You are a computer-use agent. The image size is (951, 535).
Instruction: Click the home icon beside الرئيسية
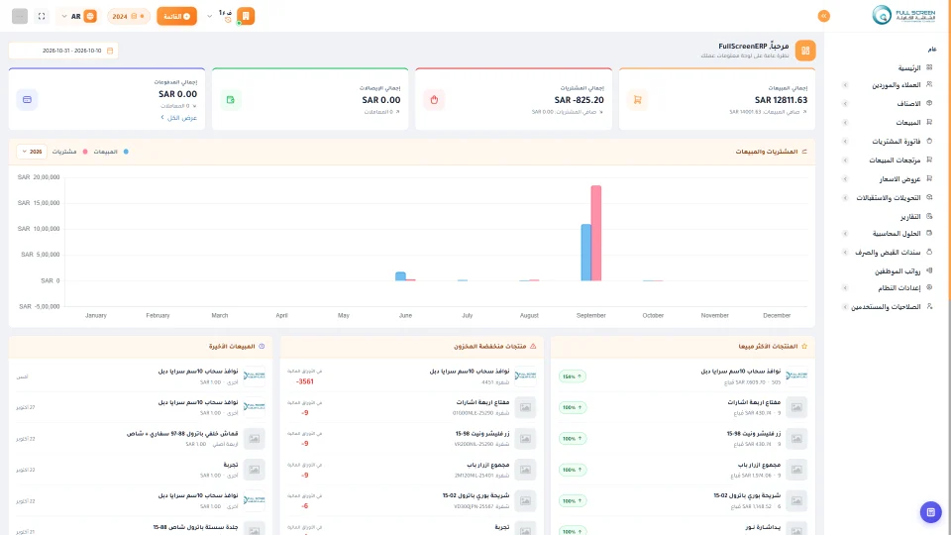coord(929,67)
